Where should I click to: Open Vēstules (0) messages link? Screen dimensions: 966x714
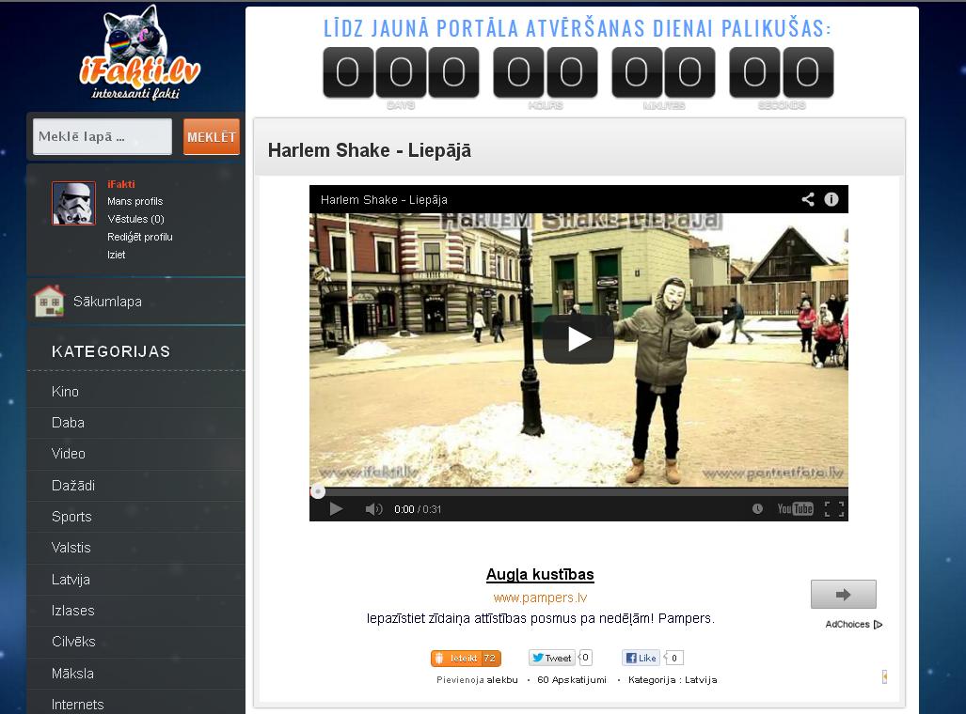(135, 219)
